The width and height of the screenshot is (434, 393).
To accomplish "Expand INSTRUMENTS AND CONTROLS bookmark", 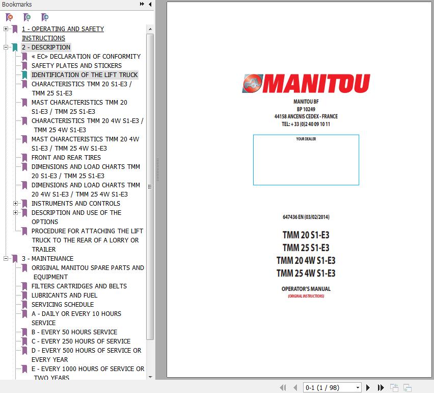I will tap(15, 204).
